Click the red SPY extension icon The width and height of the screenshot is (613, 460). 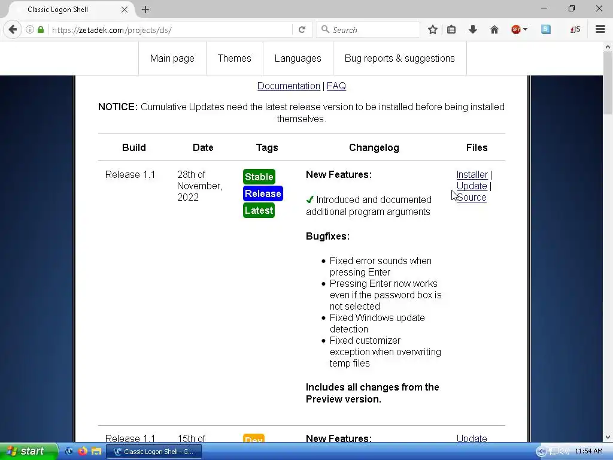[x=516, y=30]
